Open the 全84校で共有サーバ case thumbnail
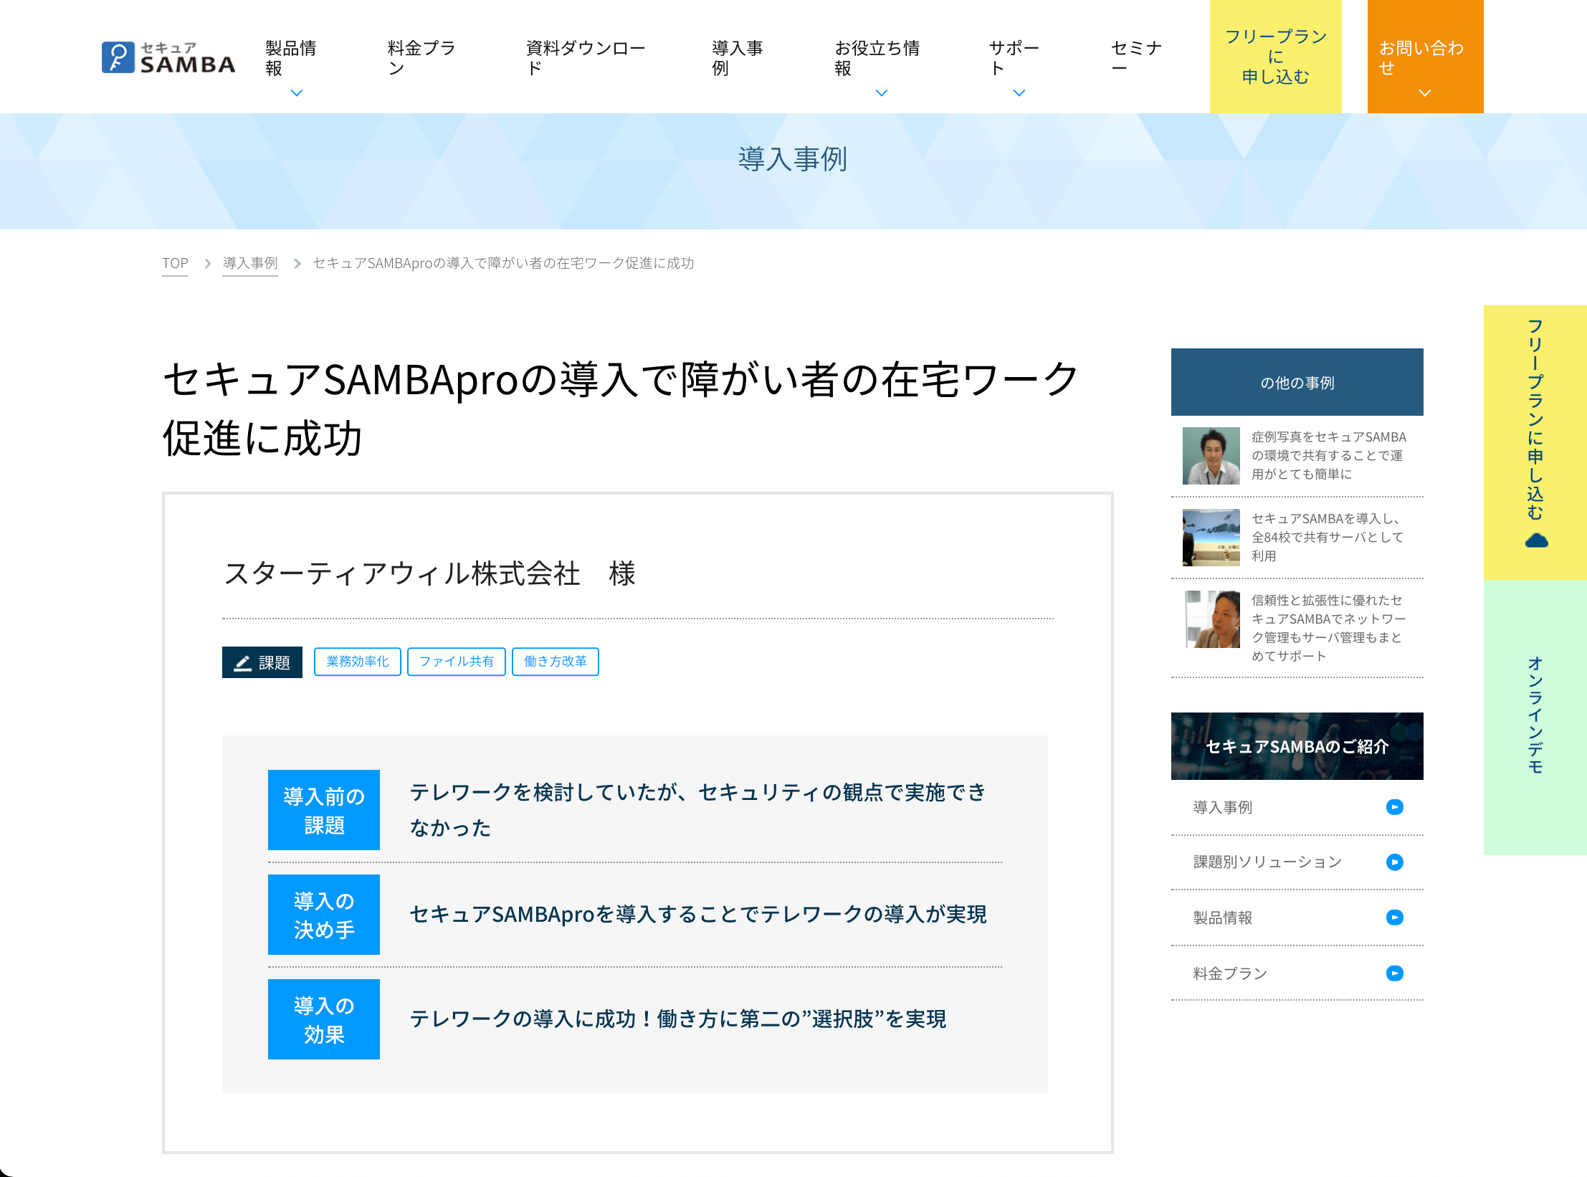The width and height of the screenshot is (1587, 1177). pyautogui.click(x=1211, y=537)
